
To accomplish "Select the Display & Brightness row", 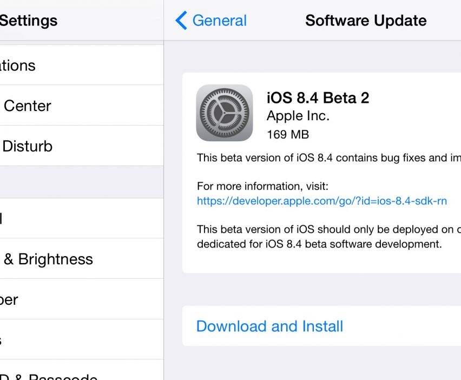I will coord(49,259).
